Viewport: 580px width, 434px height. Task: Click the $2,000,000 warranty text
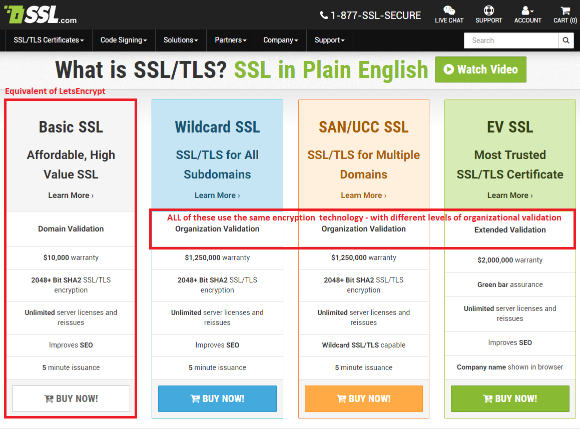tap(510, 260)
